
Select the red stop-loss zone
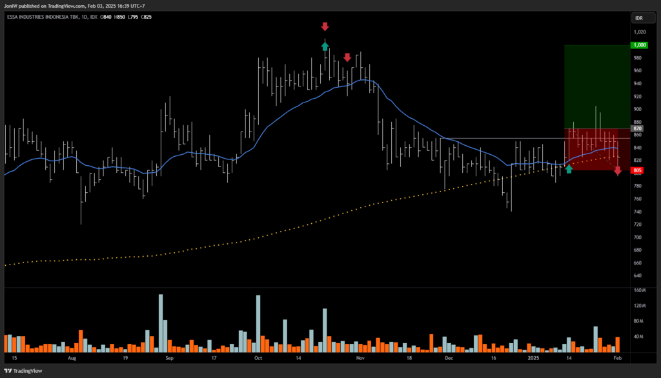[x=592, y=148]
